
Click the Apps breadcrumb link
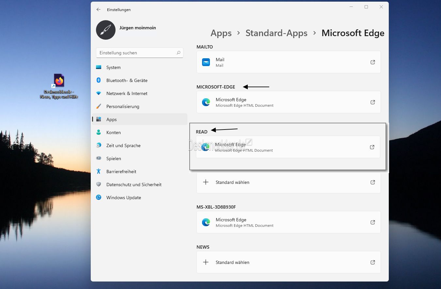(x=221, y=33)
